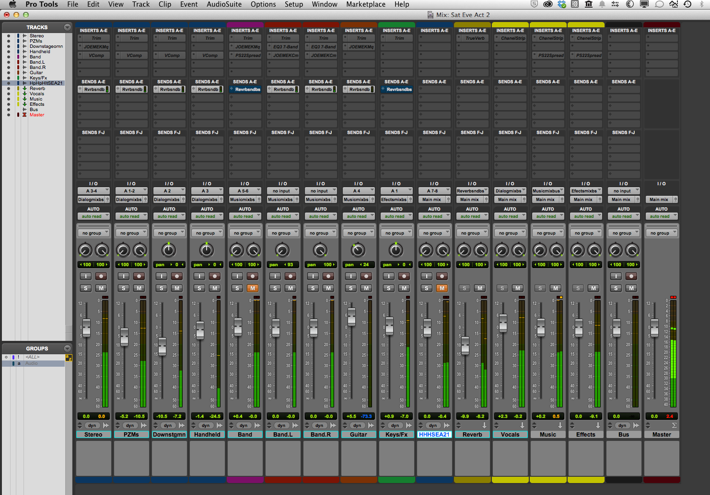710x495 pixels.
Task: Open the Marketplace menu
Action: click(x=366, y=4)
